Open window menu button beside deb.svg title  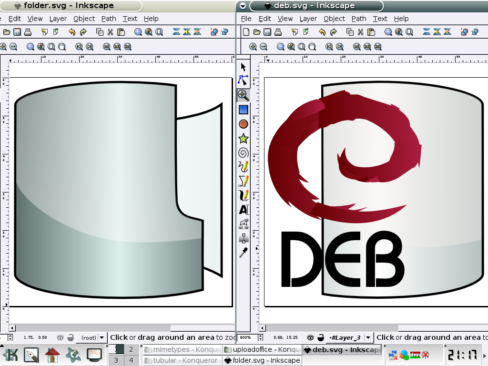243,6
